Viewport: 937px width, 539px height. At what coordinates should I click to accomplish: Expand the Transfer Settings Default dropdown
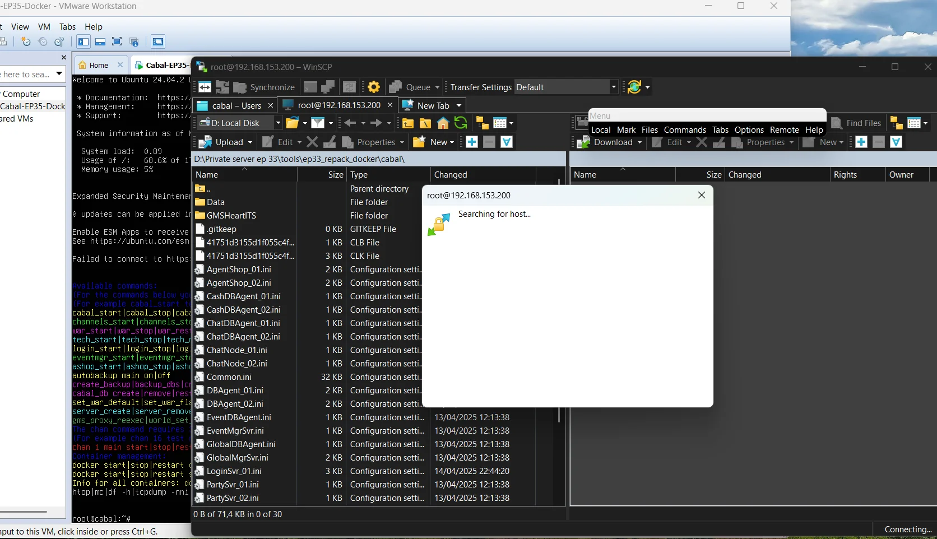pos(614,87)
